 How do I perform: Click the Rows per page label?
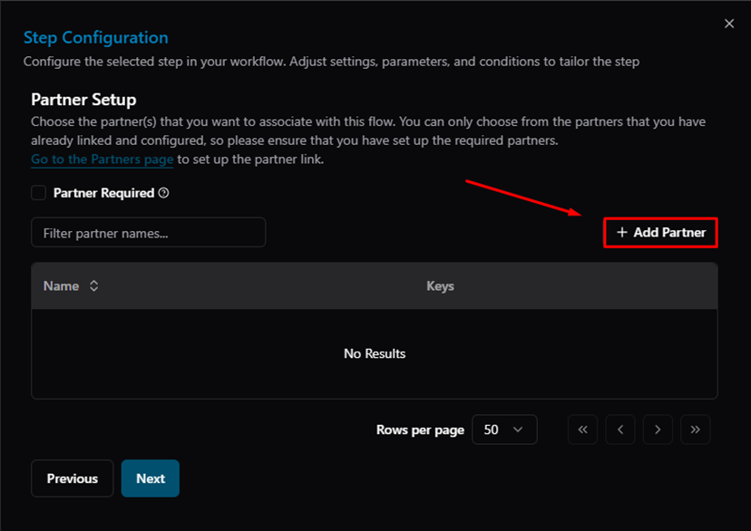(420, 430)
